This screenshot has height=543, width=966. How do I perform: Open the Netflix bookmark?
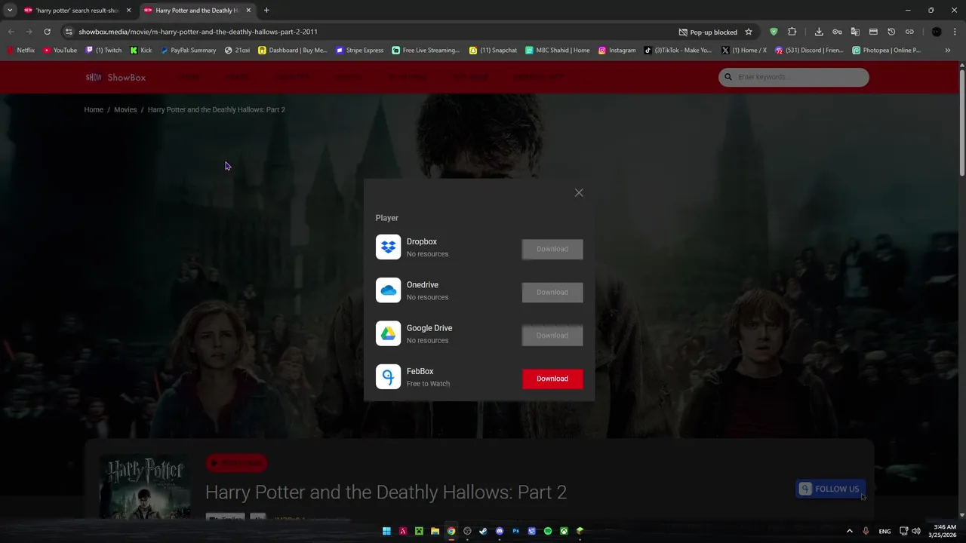pyautogui.click(x=21, y=51)
